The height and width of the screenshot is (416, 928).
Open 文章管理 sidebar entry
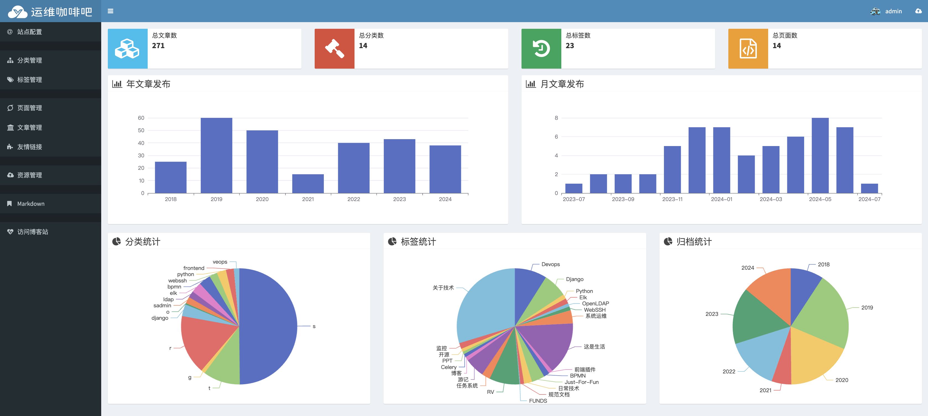(x=30, y=127)
